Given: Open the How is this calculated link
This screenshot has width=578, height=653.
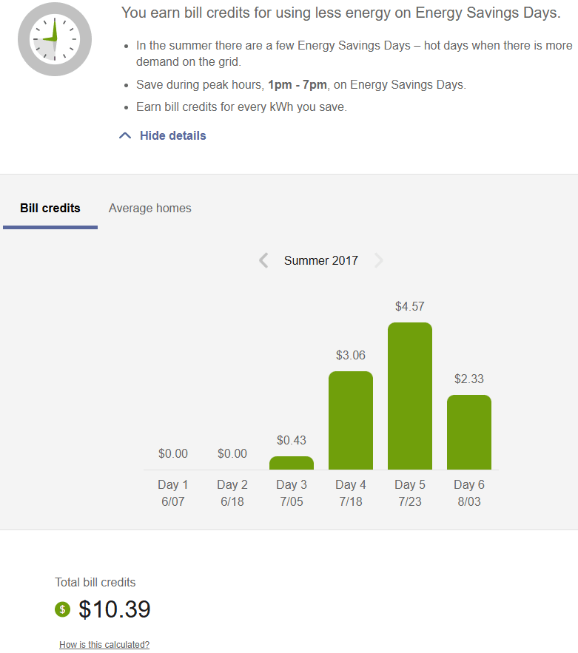Looking at the screenshot, I should [104, 644].
